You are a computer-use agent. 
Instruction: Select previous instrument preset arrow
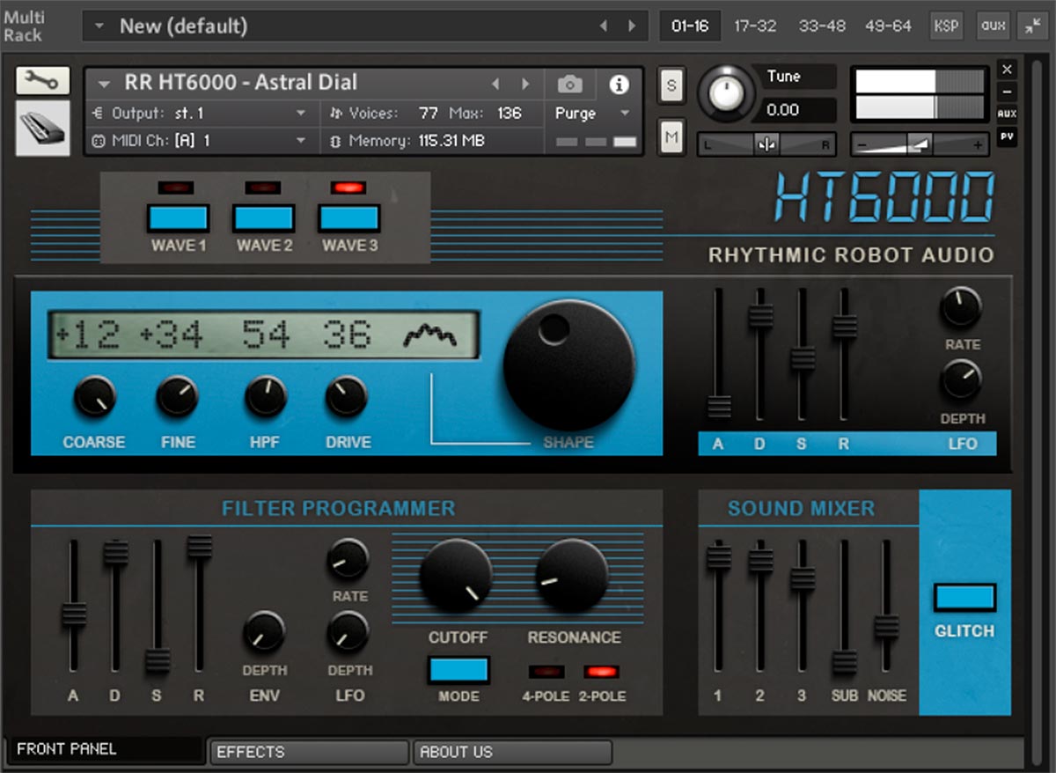tap(495, 85)
